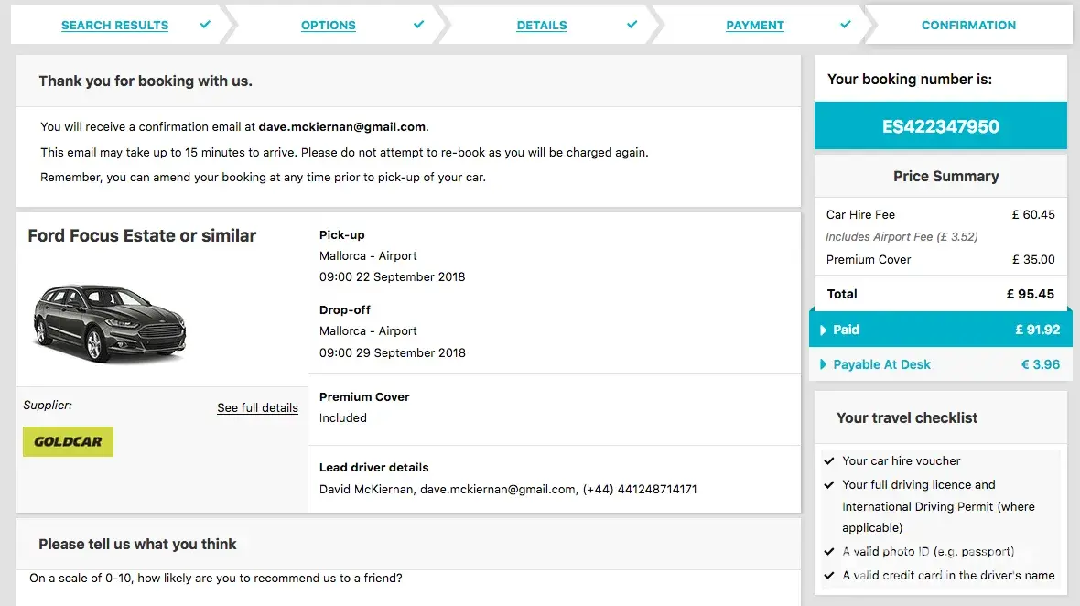Click the lead driver details text
The width and height of the screenshot is (1080, 606).
pyautogui.click(x=508, y=490)
